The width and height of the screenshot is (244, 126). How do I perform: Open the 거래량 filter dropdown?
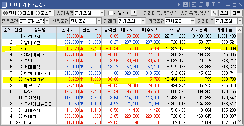click(143, 21)
